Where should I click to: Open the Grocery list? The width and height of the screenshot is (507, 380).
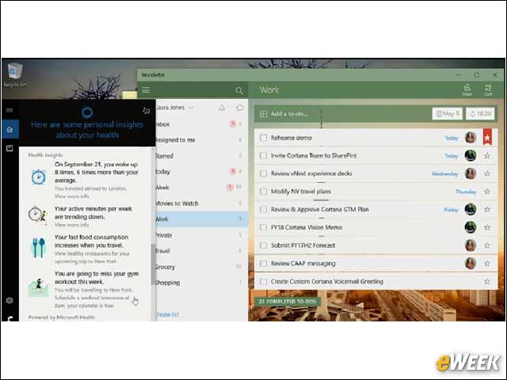[201, 267]
